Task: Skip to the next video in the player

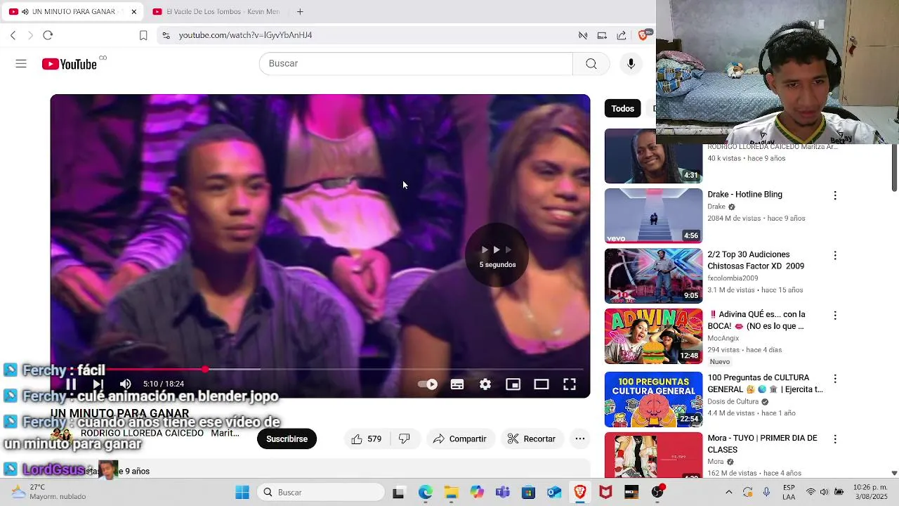Action: pos(98,384)
